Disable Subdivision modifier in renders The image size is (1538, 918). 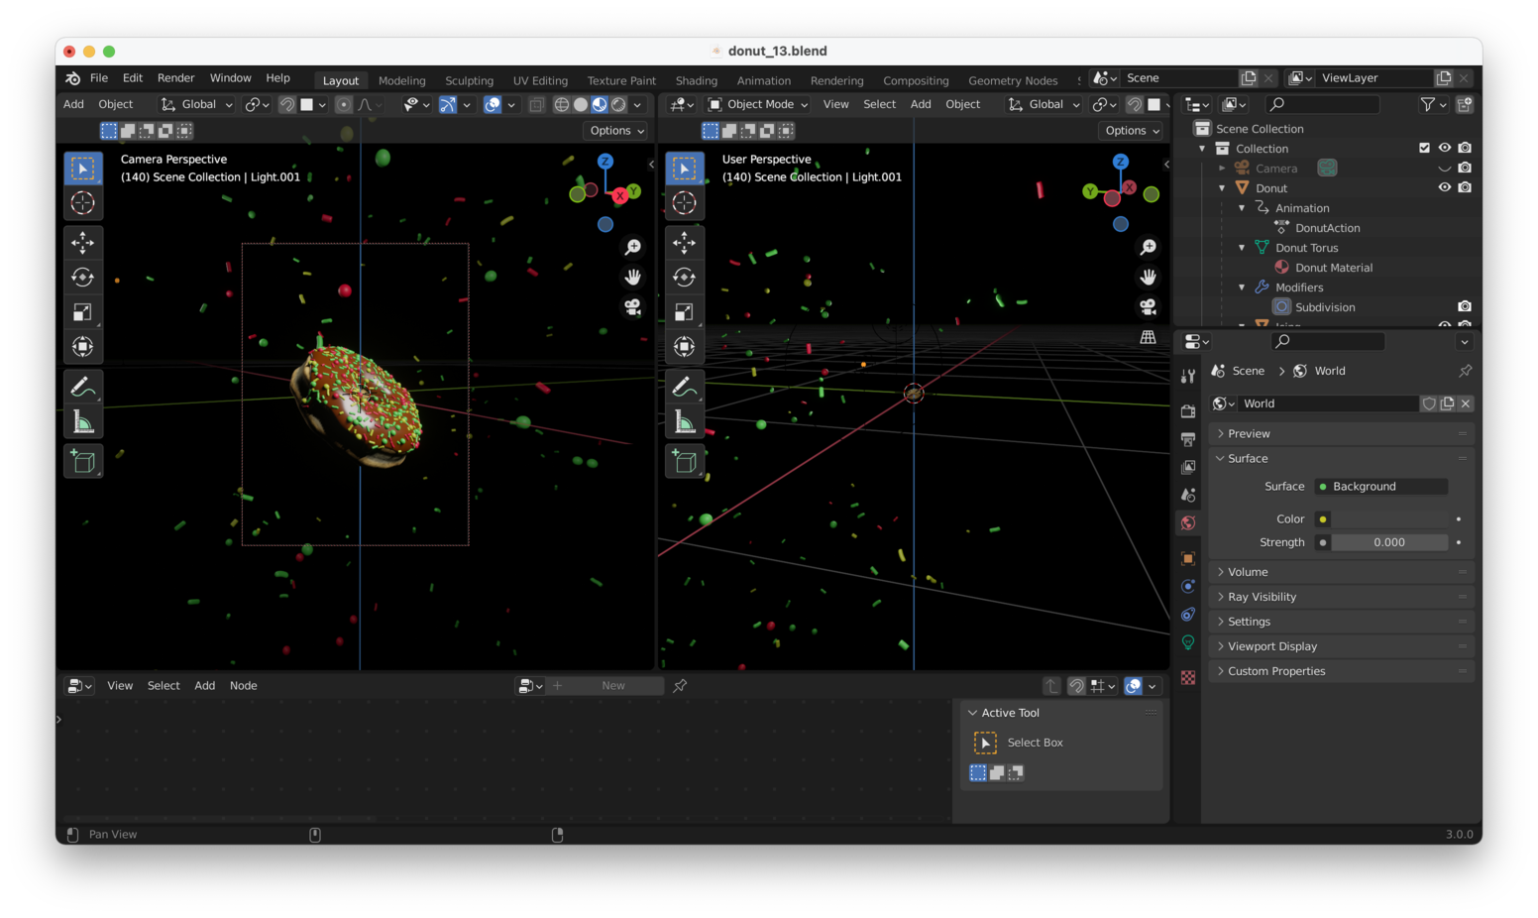[x=1464, y=306]
